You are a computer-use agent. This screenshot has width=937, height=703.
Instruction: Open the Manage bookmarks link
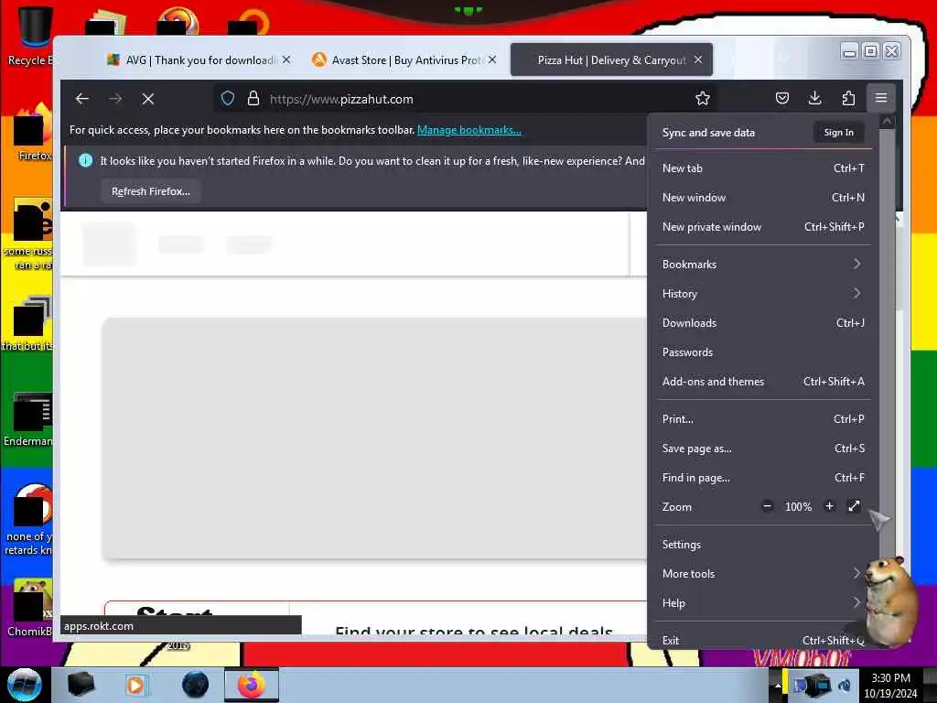click(x=469, y=130)
